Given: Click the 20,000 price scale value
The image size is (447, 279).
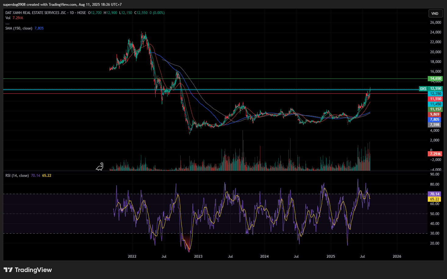Looking at the screenshot, I should (x=436, y=52).
